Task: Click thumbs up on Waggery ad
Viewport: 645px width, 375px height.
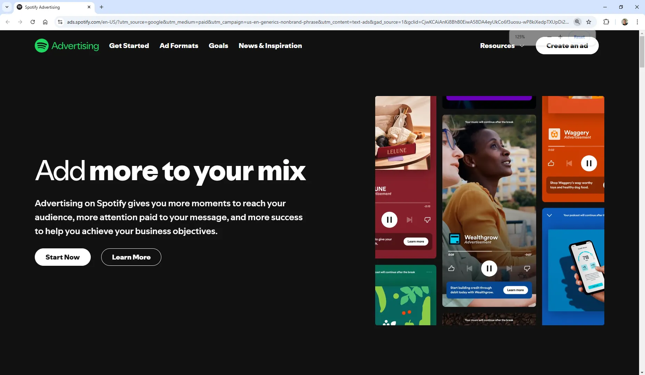Action: [x=551, y=163]
